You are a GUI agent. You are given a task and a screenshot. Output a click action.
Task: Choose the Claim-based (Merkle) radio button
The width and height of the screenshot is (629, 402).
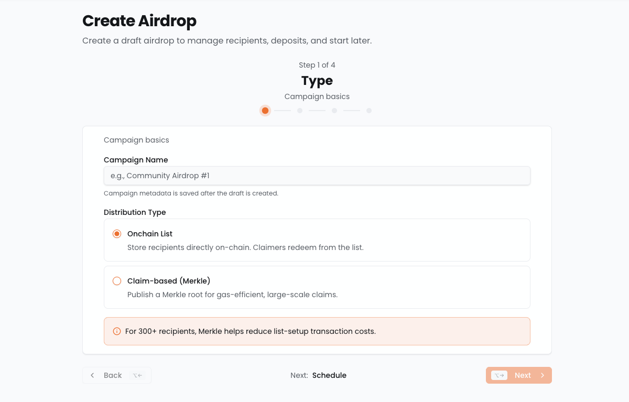click(117, 281)
